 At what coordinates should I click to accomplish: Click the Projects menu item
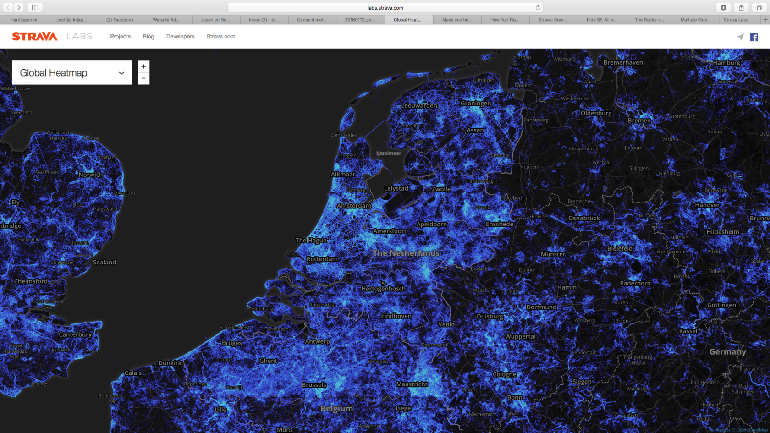click(x=120, y=37)
